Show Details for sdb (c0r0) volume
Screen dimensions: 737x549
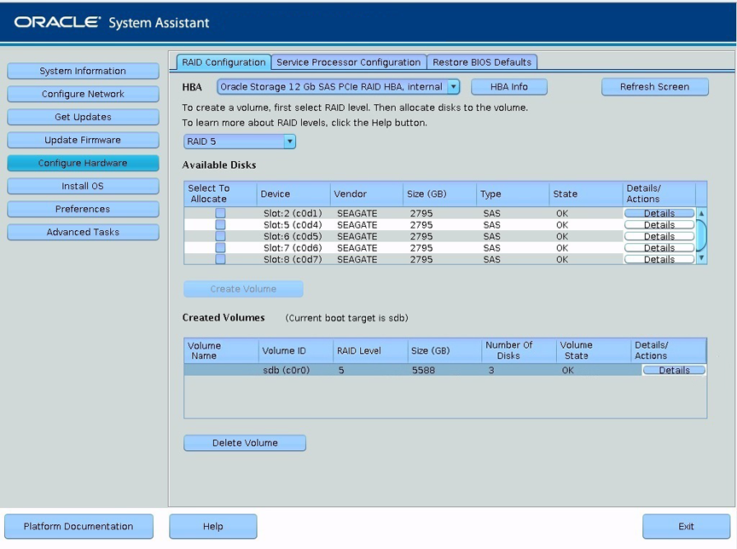tap(673, 371)
